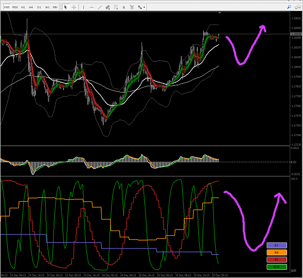The width and height of the screenshot is (303, 278).
Task: Select the Fibonacci retracement tool
Action: 116,7
